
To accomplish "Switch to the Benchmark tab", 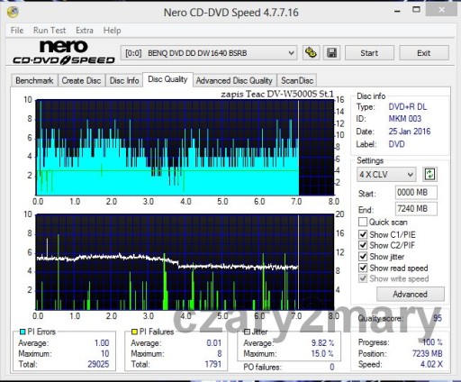I will point(34,80).
